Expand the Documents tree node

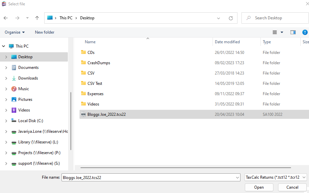pyautogui.click(x=6, y=68)
